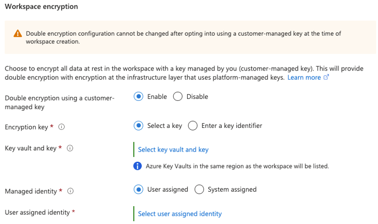The width and height of the screenshot is (378, 224).
Task: Open the Learn more link
Action: click(304, 77)
